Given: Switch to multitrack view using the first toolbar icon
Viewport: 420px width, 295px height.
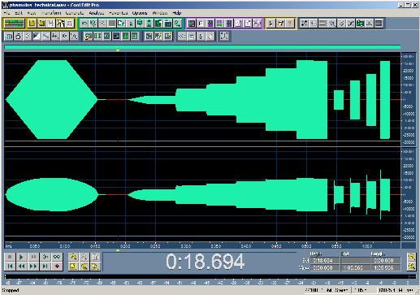Looking at the screenshot, I should pos(14,24).
